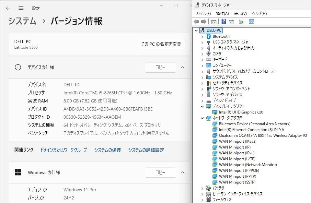Click the Settings back arrow
The height and width of the screenshot is (203, 311).
pos(8,8)
